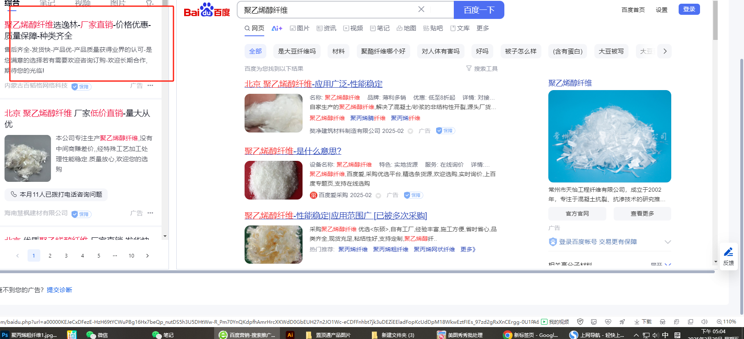Click the 官方官网 button
This screenshot has width=744, height=339.
pyautogui.click(x=577, y=214)
